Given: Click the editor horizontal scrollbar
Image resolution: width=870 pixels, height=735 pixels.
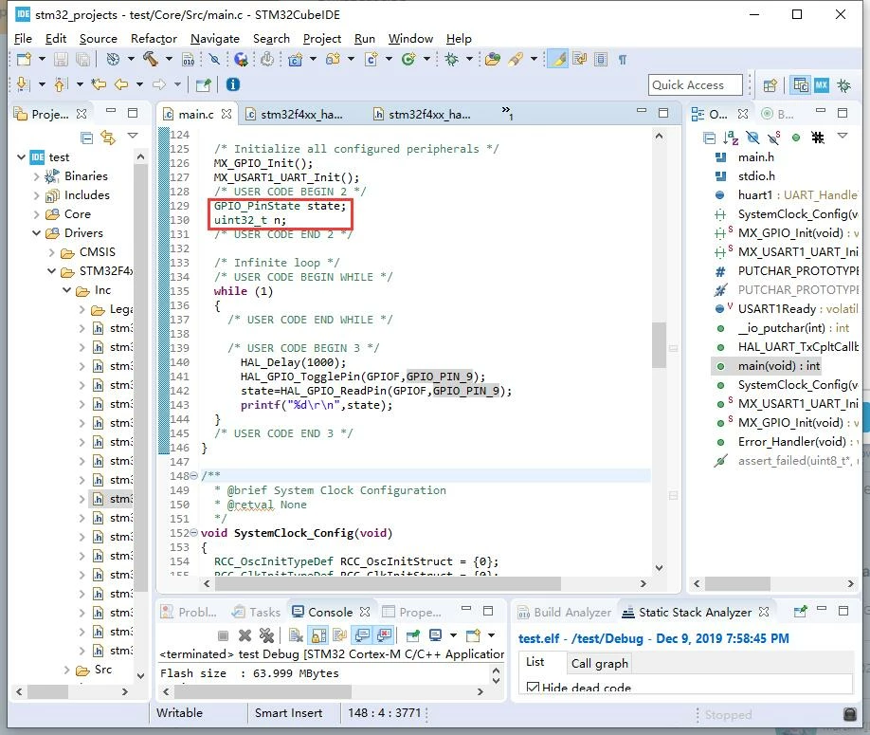Looking at the screenshot, I should pyautogui.click(x=386, y=583).
